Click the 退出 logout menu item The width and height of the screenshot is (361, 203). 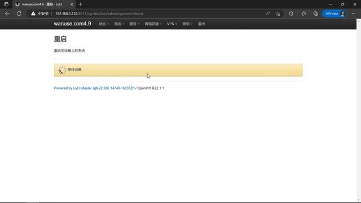tap(201, 24)
